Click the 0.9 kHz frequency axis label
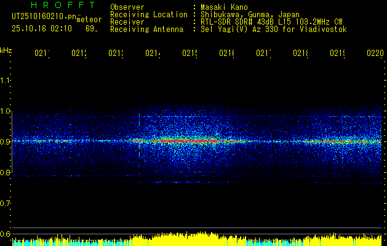This screenshot has width=387, height=246. point(5,141)
